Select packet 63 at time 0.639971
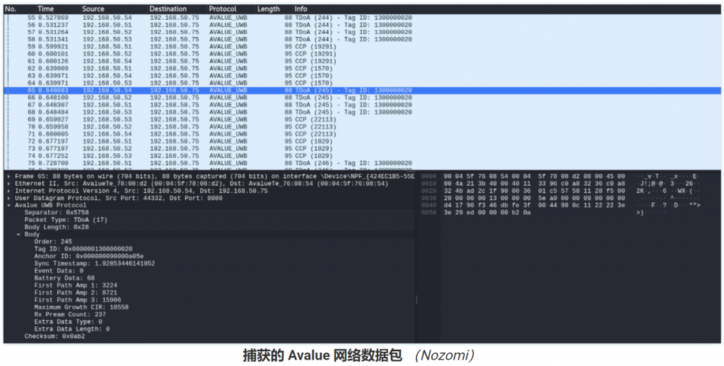The height and width of the screenshot is (366, 724). pos(363,76)
